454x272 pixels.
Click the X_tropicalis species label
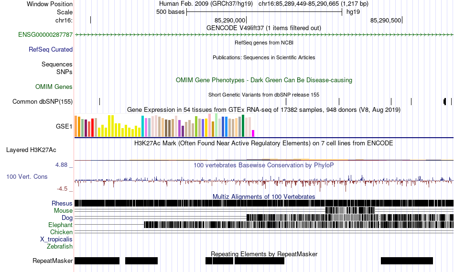pyautogui.click(x=56, y=239)
